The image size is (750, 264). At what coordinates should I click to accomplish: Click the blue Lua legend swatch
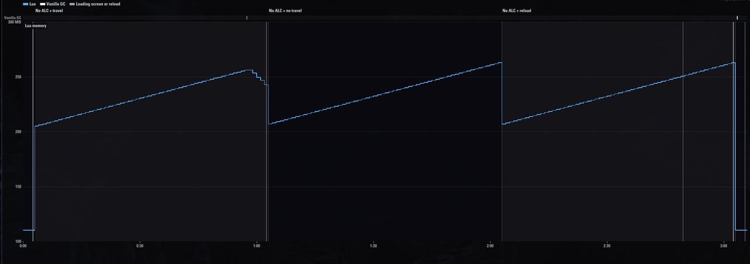26,4
